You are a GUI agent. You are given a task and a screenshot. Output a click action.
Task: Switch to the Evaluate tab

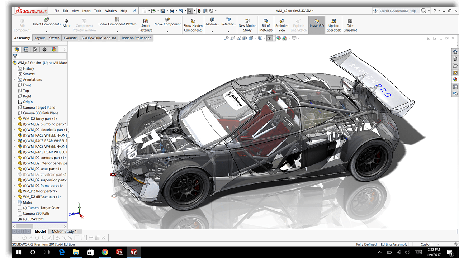70,38
